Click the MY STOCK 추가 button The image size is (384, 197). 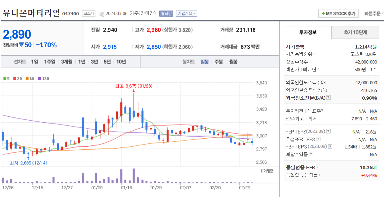[338, 14]
